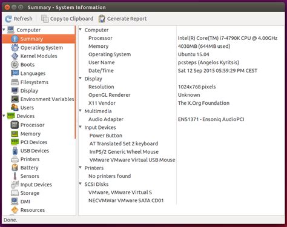Collapse the Computer tree in the sidebar

[x=4, y=30]
